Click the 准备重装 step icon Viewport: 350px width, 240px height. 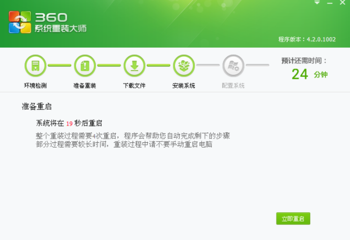[85, 66]
